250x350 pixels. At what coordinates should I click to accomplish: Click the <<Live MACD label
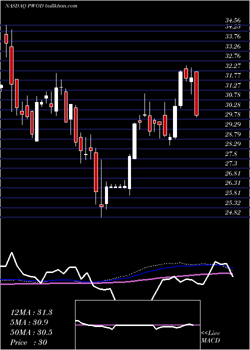point(210,337)
